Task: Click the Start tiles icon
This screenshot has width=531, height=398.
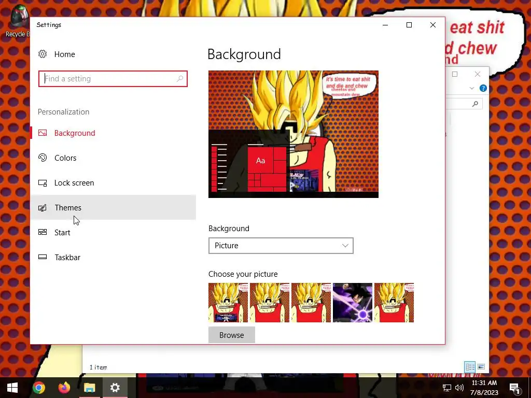Action: 43,232
